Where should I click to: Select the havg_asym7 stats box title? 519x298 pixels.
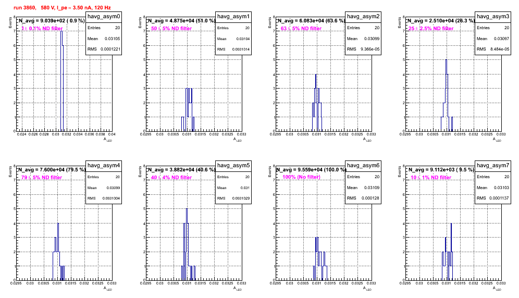point(493,165)
